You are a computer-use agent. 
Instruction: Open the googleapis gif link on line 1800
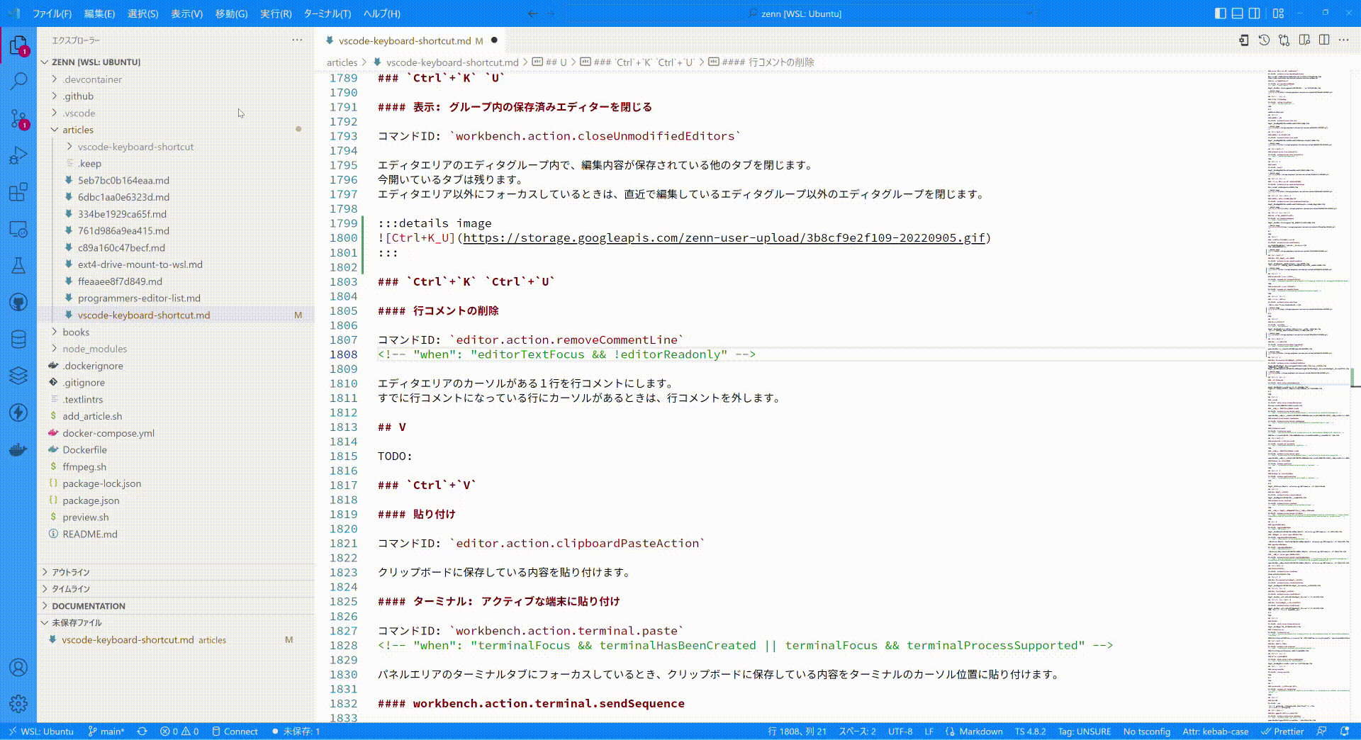pyautogui.click(x=724, y=238)
